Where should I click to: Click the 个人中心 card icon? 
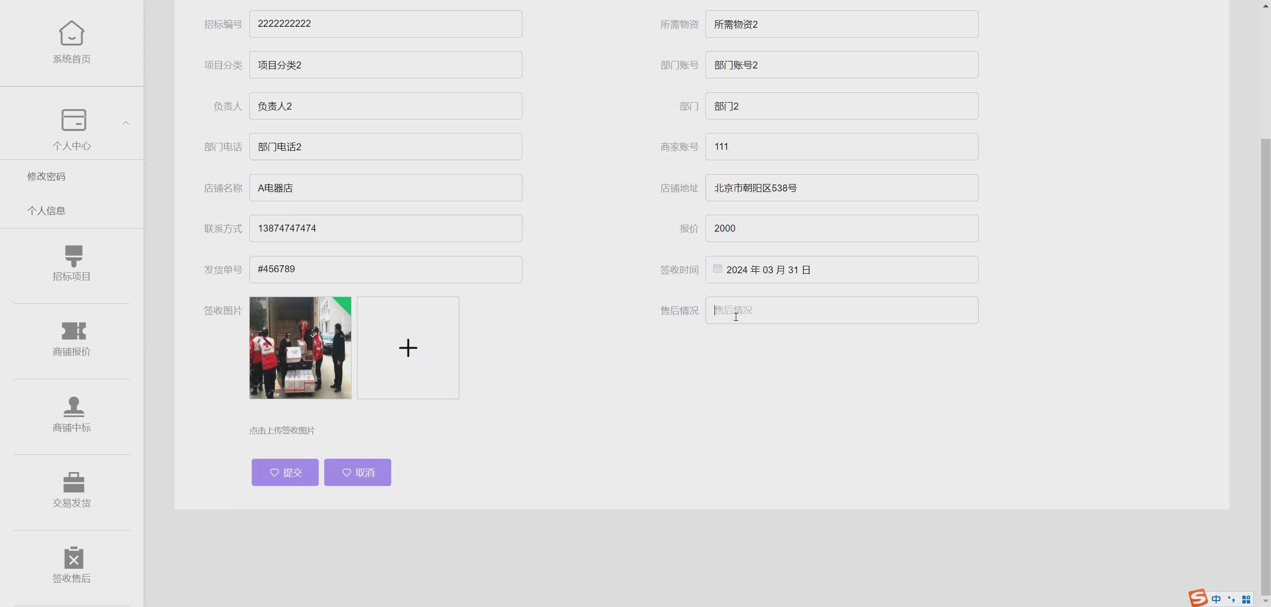(73, 120)
